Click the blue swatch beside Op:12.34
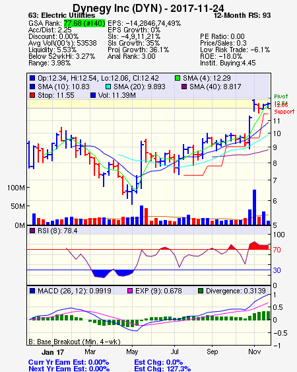This screenshot has height=372, width=297. [32, 78]
